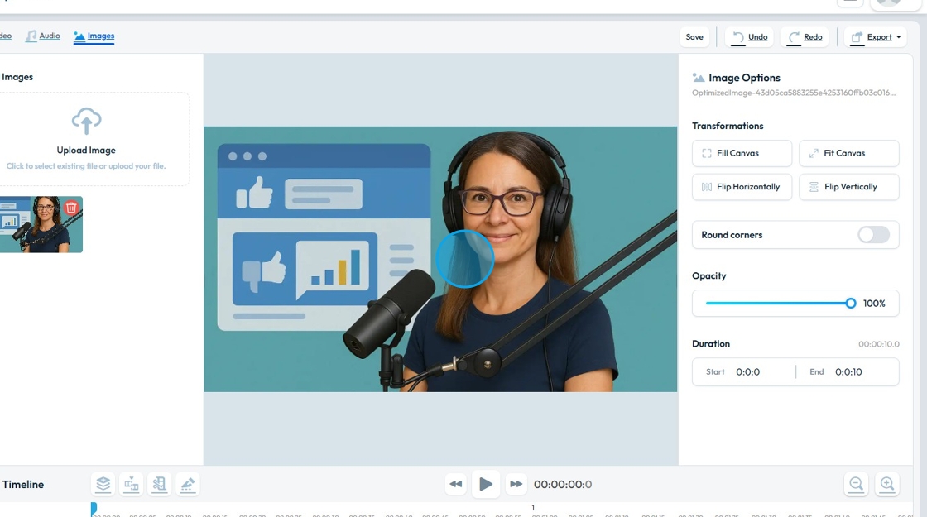Image resolution: width=927 pixels, height=517 pixels.
Task: Apply Fill Canvas transformation
Action: [x=742, y=153]
